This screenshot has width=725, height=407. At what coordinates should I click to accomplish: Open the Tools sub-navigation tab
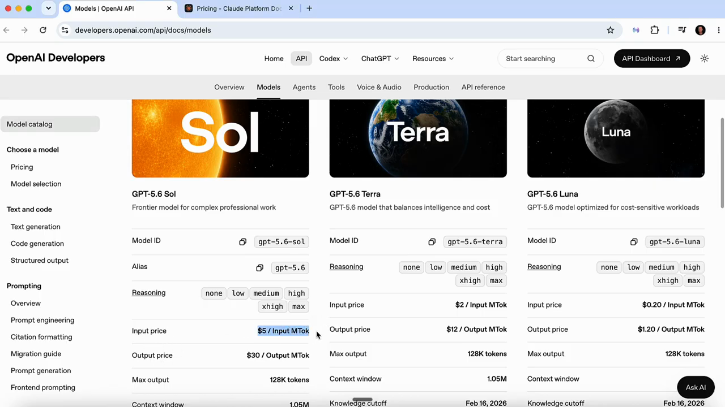(336, 87)
